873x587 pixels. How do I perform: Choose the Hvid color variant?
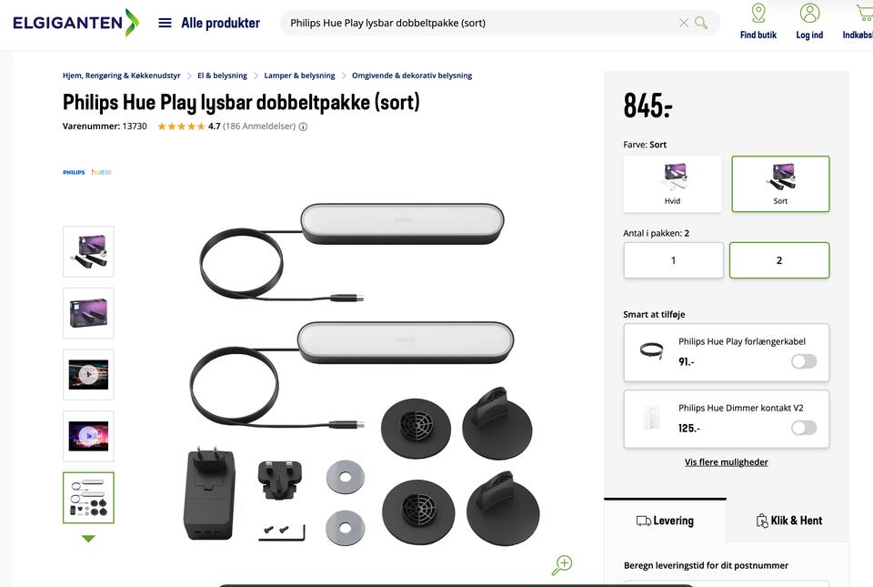coord(673,185)
